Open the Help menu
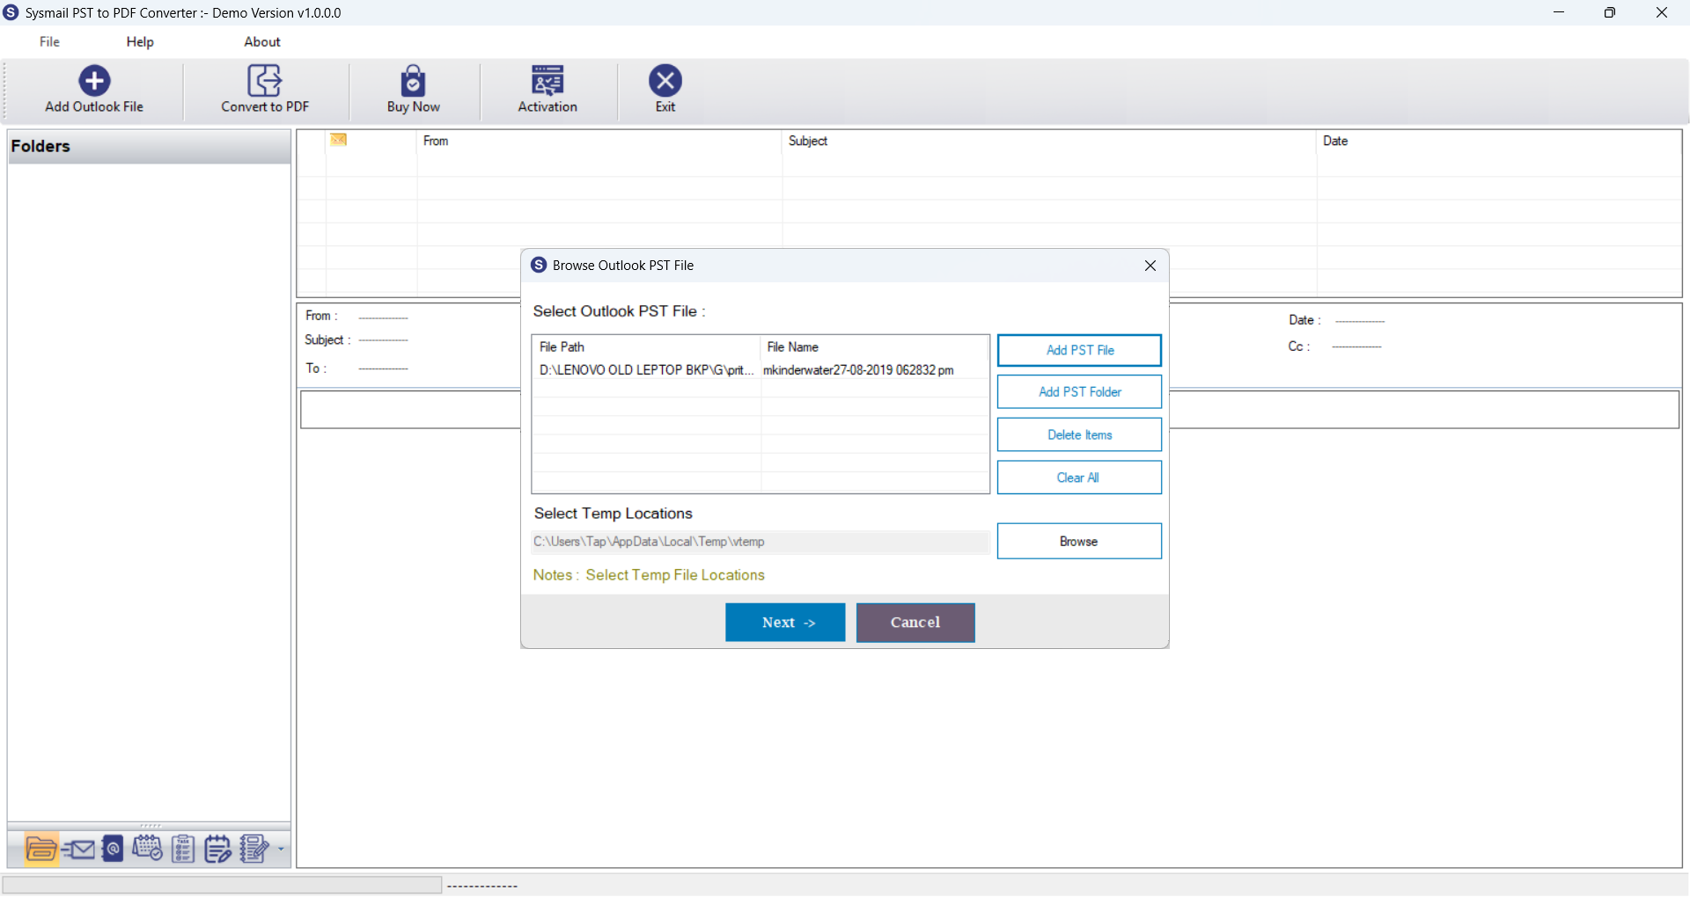Screen dimensions: 1690x897 (x=140, y=41)
